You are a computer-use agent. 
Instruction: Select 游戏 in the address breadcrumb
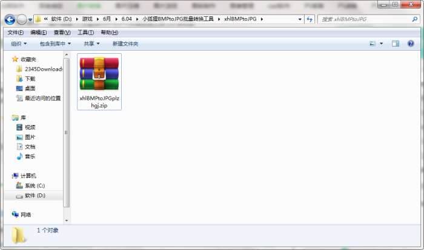(x=87, y=19)
